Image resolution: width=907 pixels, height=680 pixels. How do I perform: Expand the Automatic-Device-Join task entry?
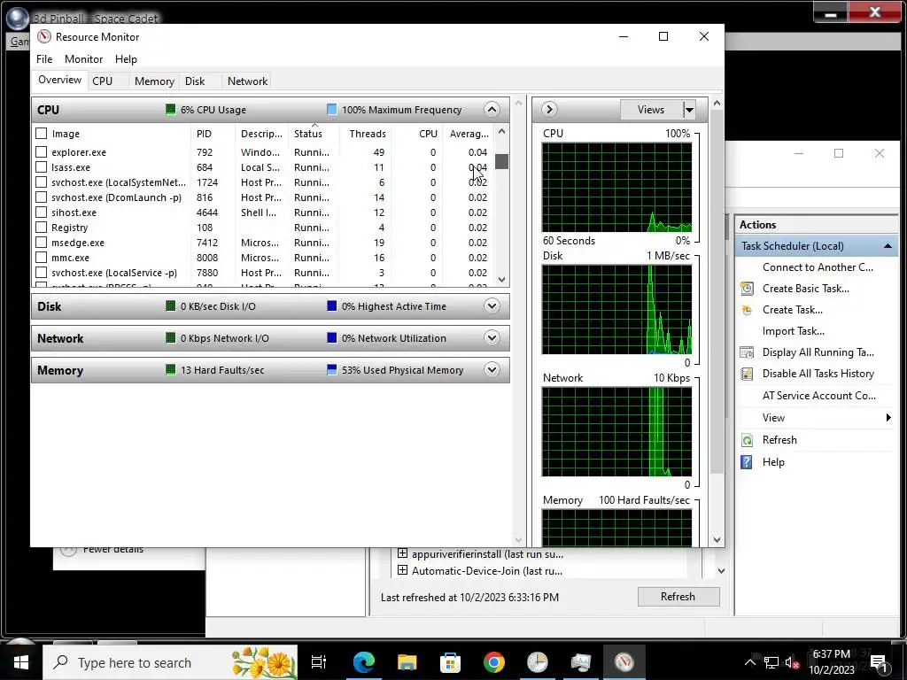click(x=403, y=570)
